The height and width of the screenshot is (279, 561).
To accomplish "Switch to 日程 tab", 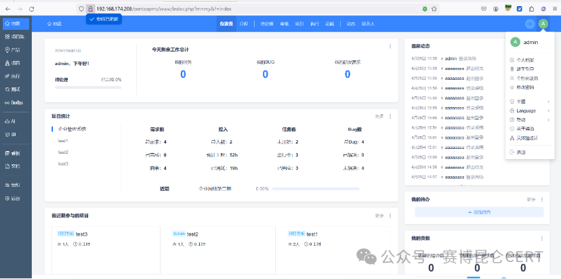I will 243,24.
